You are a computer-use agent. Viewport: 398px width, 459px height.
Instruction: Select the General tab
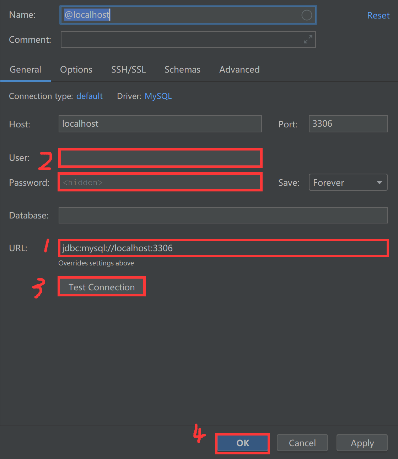pos(25,69)
